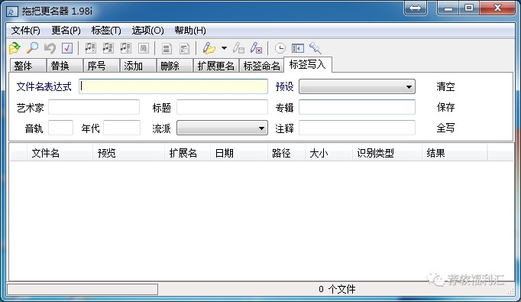
Task: Click the 简 character toolbar icon
Action: [143, 48]
